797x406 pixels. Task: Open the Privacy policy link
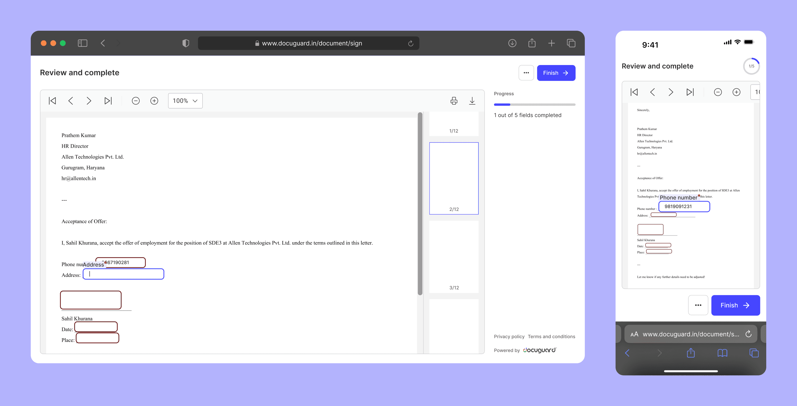point(509,336)
